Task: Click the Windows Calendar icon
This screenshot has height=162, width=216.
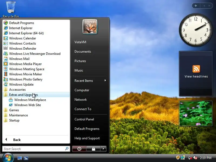Action: pyautogui.click(x=6, y=38)
